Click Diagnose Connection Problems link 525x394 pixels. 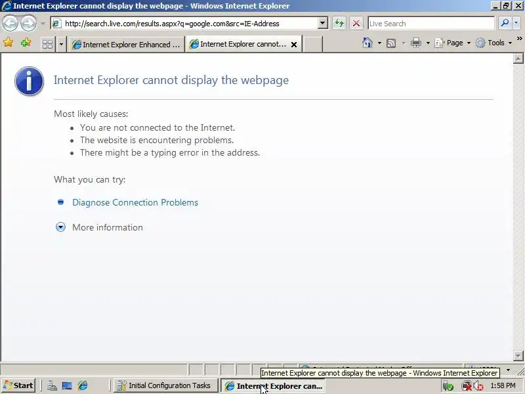(135, 202)
